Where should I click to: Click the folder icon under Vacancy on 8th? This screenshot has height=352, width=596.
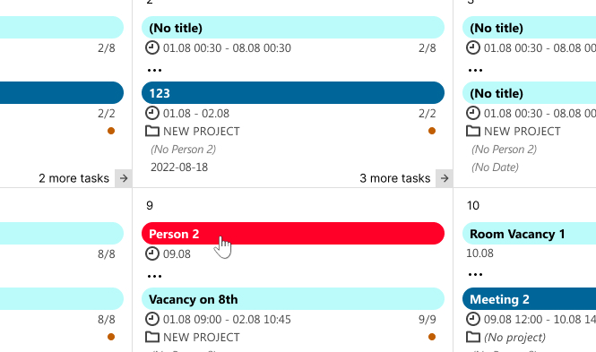tap(152, 337)
